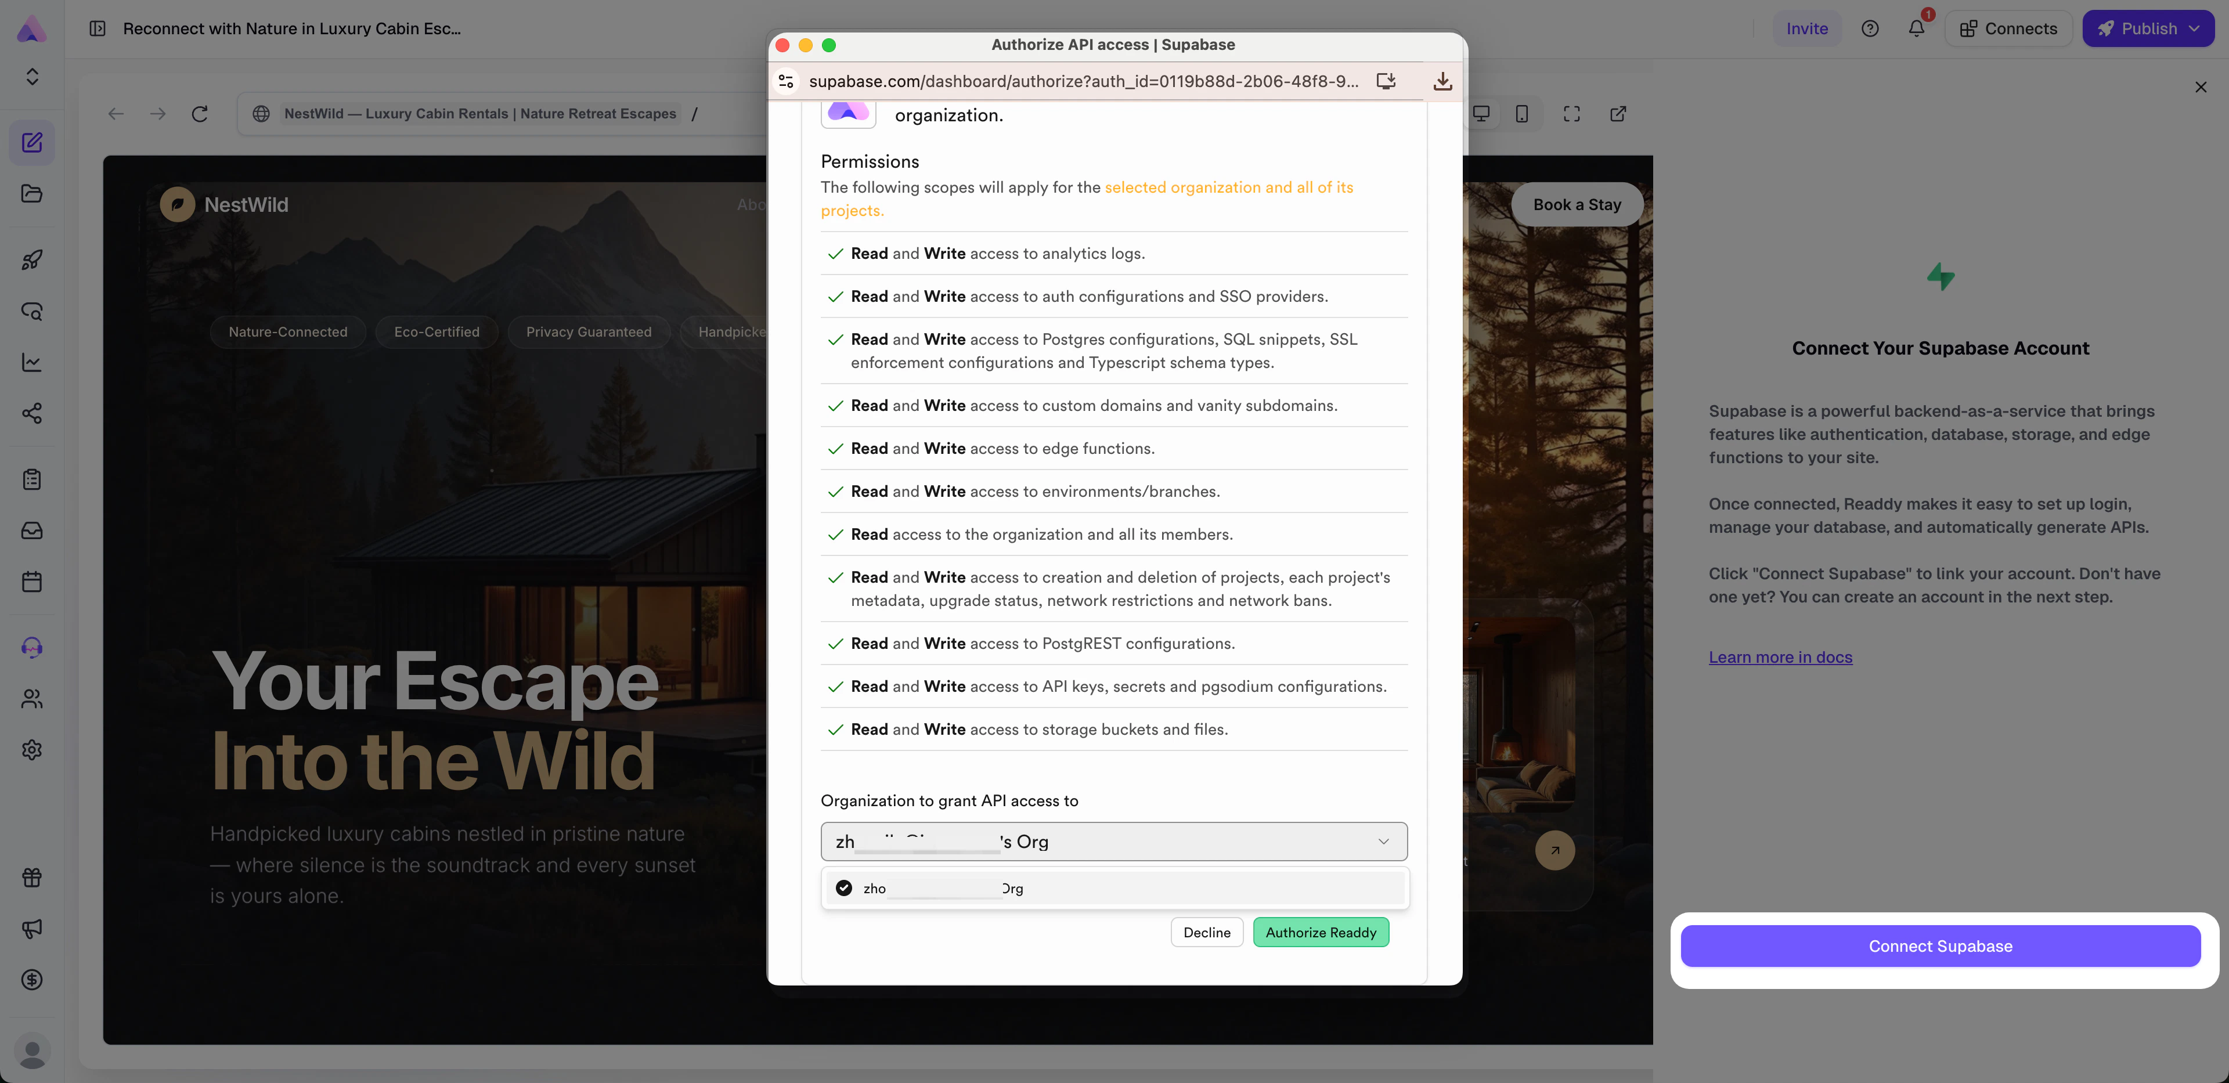Open the Connects button

pyautogui.click(x=2008, y=28)
